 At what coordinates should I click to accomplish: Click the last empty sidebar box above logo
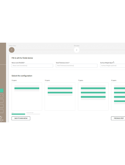[2, 111]
